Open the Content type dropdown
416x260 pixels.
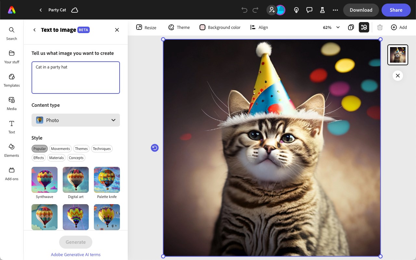point(75,120)
